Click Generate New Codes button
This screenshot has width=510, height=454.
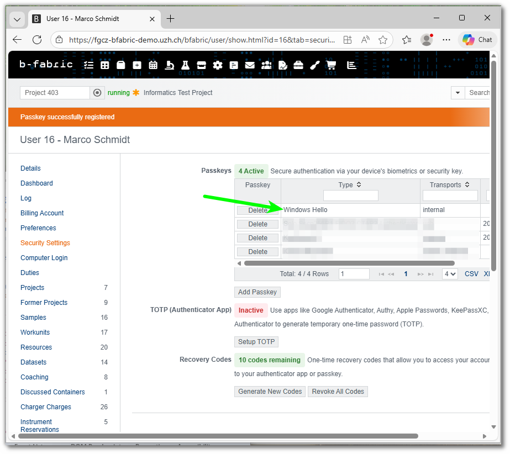click(x=270, y=392)
